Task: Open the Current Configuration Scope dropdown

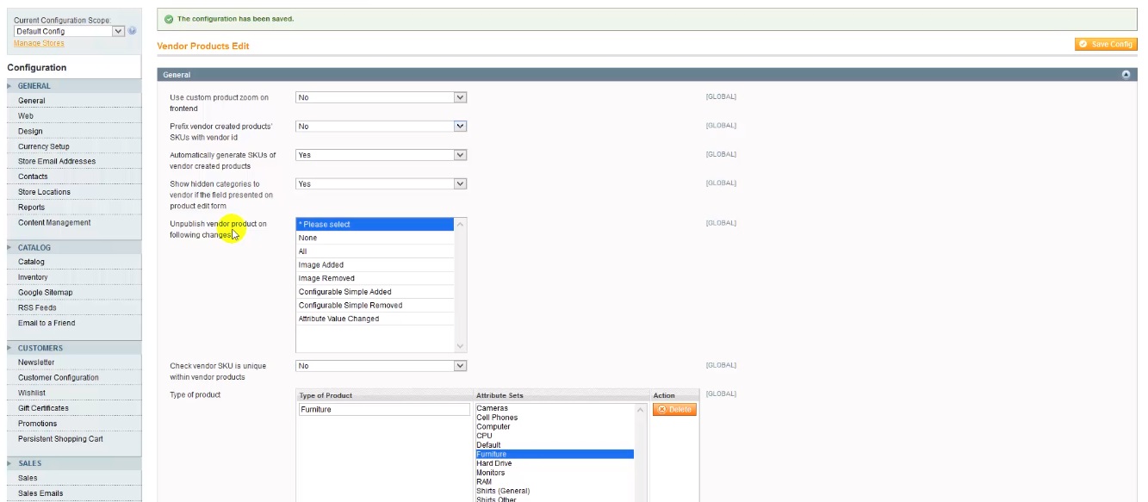Action: pyautogui.click(x=70, y=31)
